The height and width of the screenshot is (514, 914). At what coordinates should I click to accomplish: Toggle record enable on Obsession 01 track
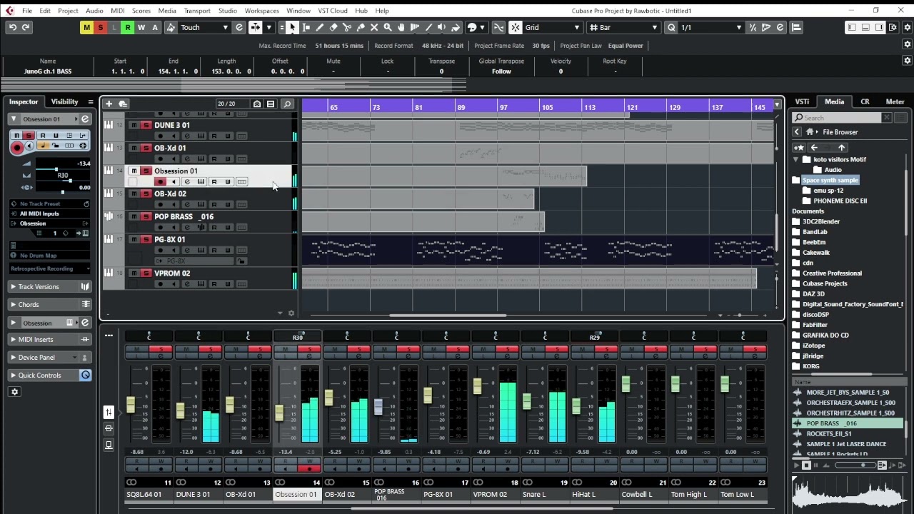point(160,181)
